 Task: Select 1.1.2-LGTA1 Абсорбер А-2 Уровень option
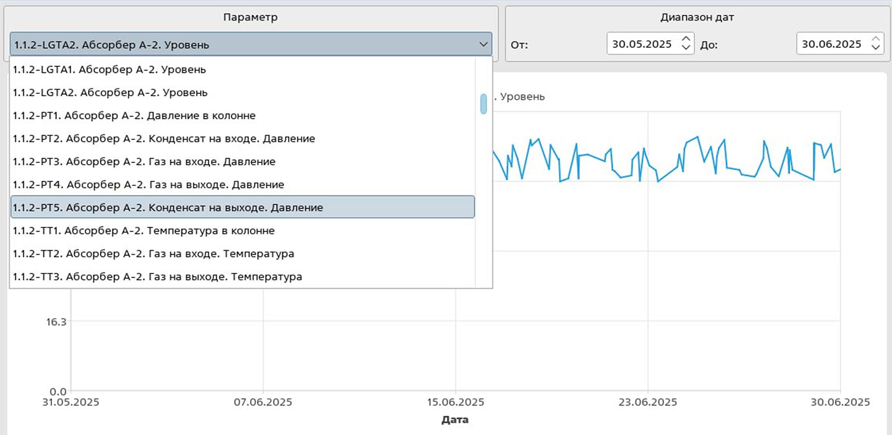(x=109, y=69)
